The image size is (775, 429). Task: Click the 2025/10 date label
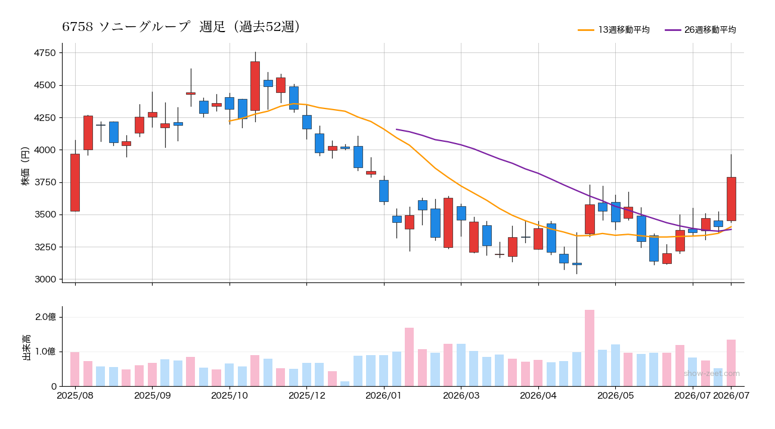coord(230,395)
